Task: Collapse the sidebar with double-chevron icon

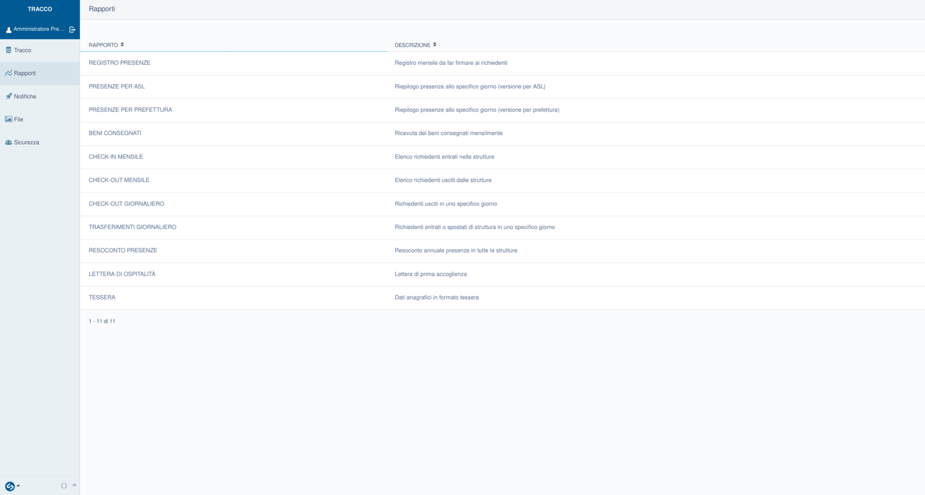Action: pyautogui.click(x=74, y=485)
